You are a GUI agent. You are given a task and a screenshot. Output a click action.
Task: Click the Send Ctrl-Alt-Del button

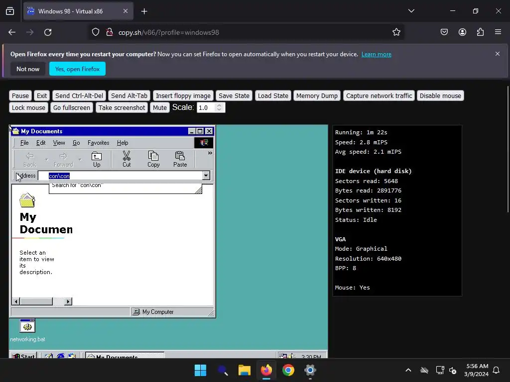79,96
